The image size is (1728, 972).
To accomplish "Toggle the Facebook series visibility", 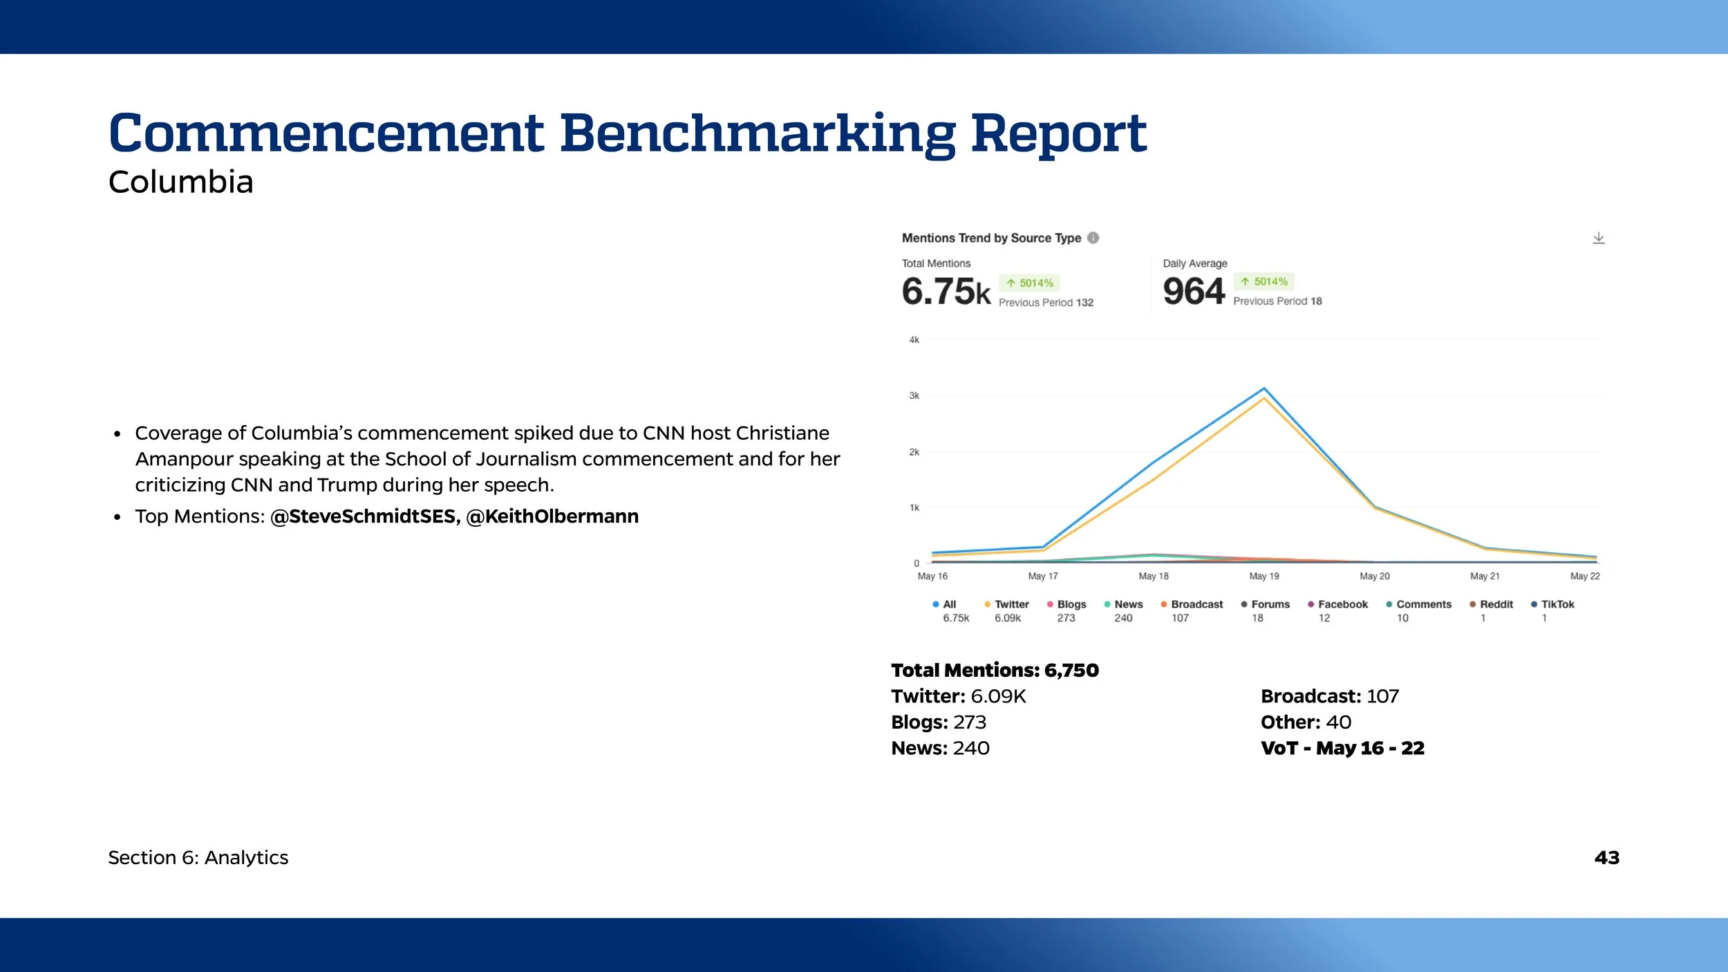I will [1310, 604].
